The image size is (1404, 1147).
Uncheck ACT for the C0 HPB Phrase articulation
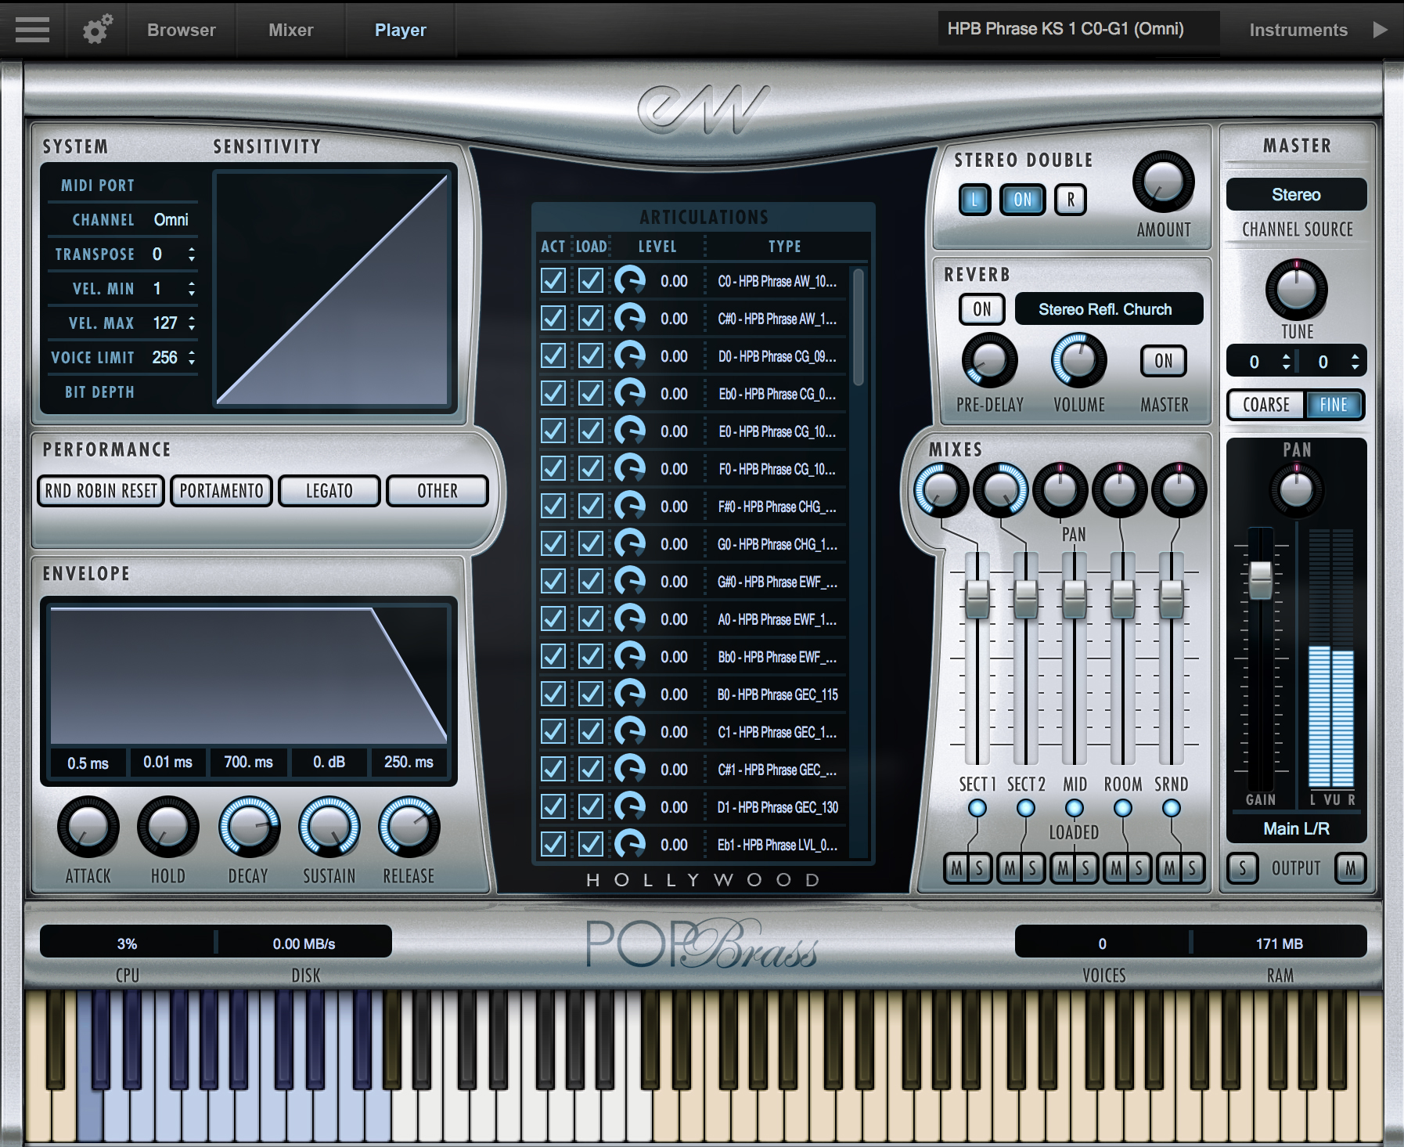[553, 281]
